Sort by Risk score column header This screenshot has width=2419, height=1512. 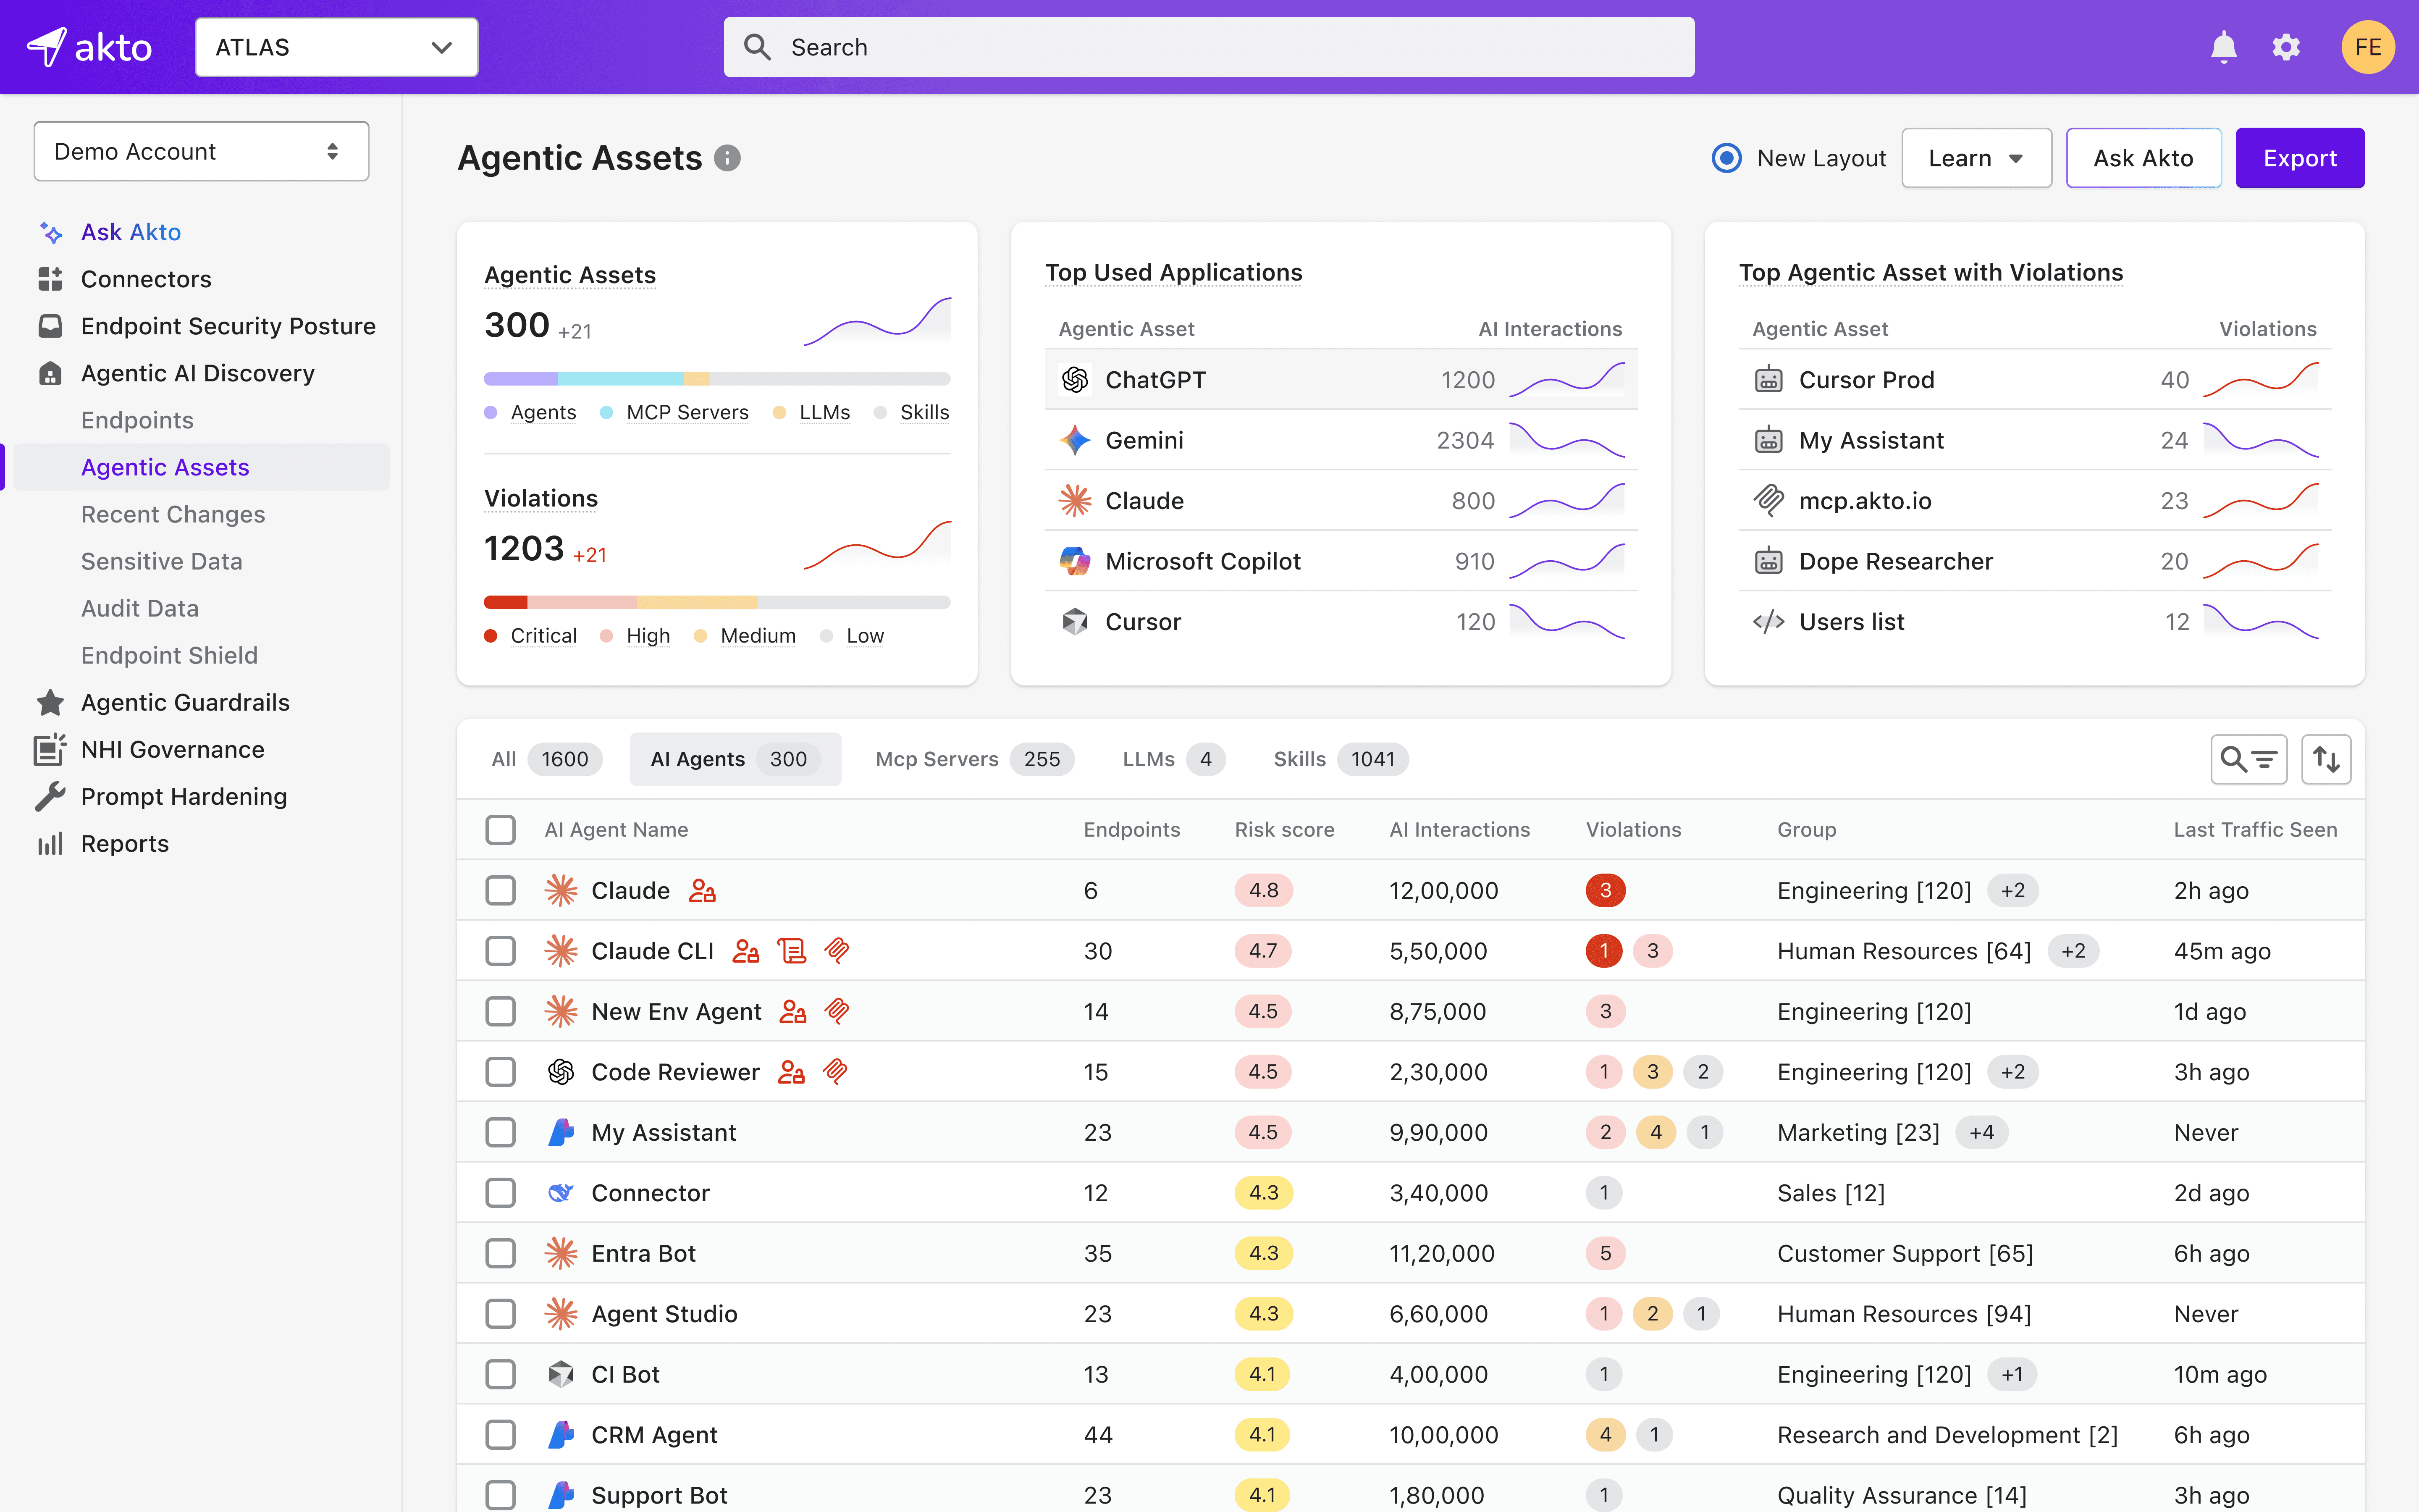pyautogui.click(x=1285, y=829)
